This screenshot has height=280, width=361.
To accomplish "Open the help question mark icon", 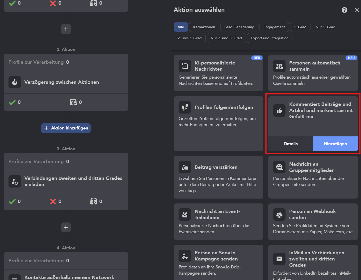I will point(344,10).
